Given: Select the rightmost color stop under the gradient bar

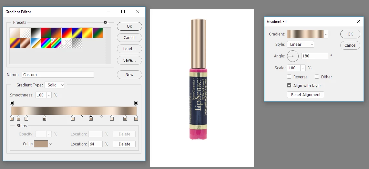Looking at the screenshot, I should tap(136, 118).
